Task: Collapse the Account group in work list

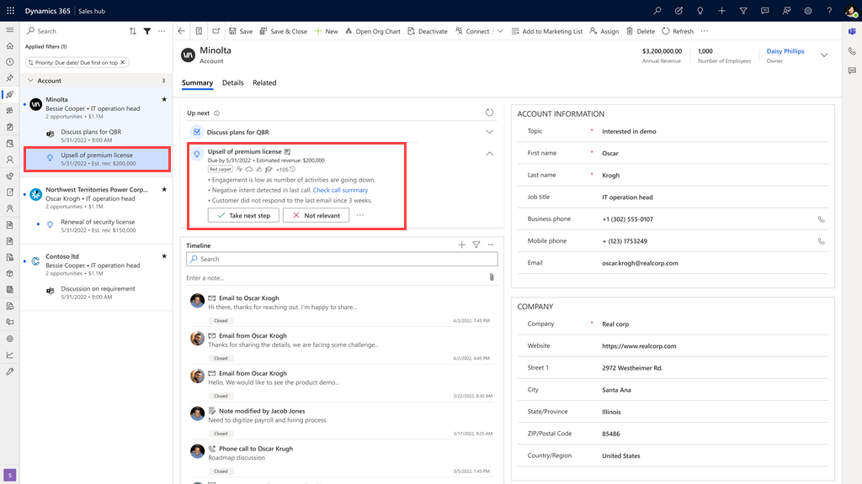Action: point(31,81)
